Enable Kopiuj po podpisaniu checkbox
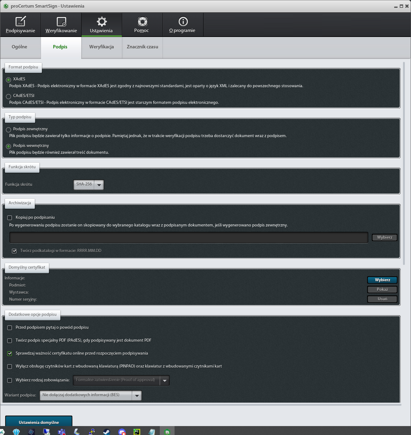This screenshot has height=435, width=411. [10, 218]
